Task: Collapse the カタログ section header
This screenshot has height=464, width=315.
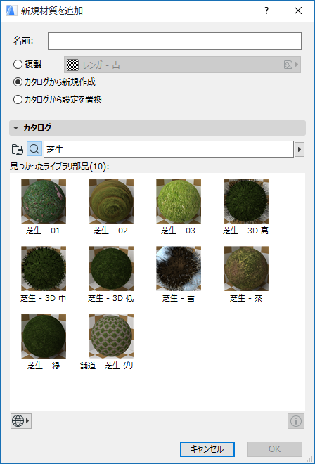Action: tap(157, 128)
